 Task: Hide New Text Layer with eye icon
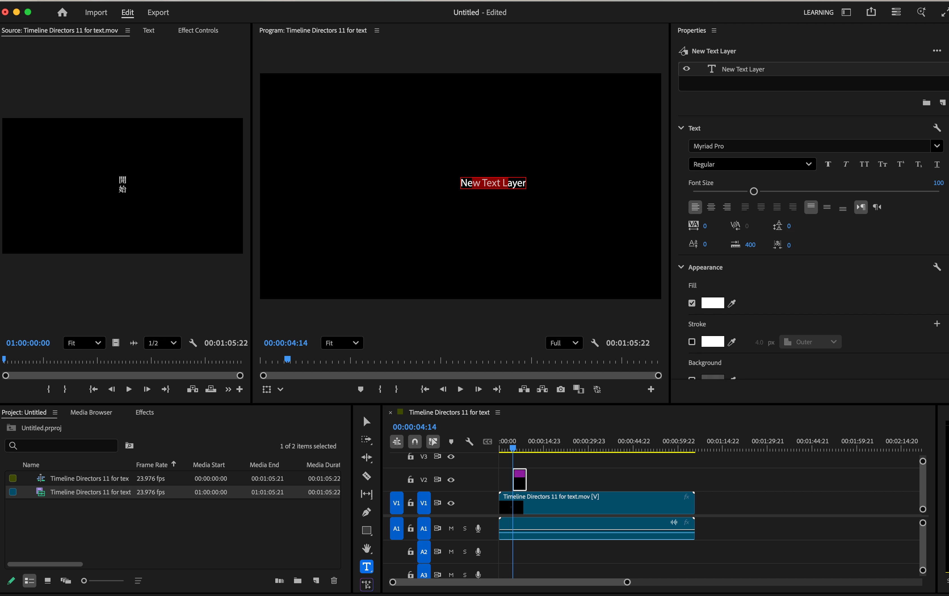coord(686,69)
